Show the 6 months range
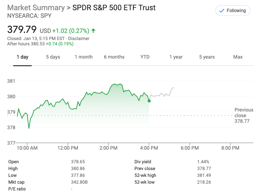The image size is (261, 195). pos(114,57)
